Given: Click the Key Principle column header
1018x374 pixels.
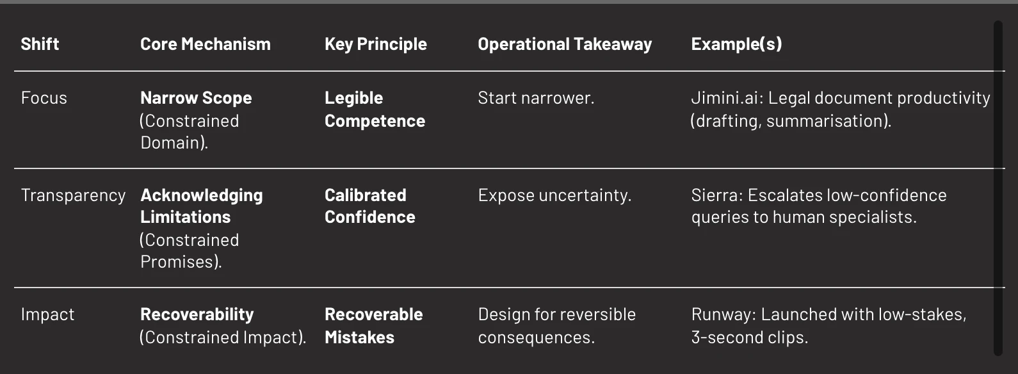Looking at the screenshot, I should [x=375, y=44].
